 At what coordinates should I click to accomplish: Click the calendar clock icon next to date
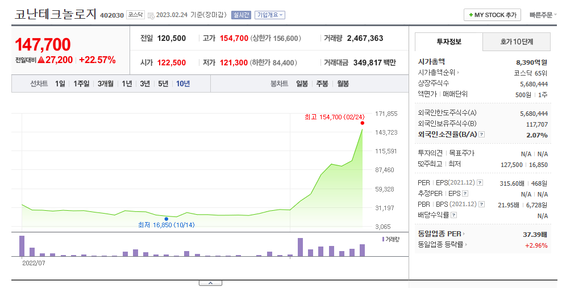click(x=151, y=15)
